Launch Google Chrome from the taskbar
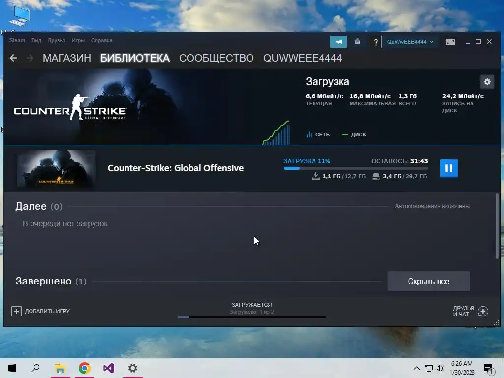The width and height of the screenshot is (504, 378). (84, 368)
